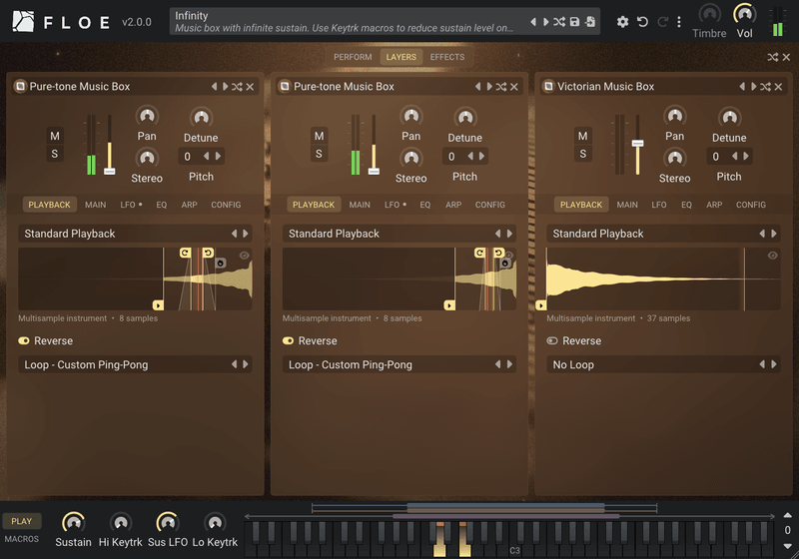This screenshot has height=559, width=799.
Task: Mute the second Pure-tone Music Box layer
Action: click(319, 136)
